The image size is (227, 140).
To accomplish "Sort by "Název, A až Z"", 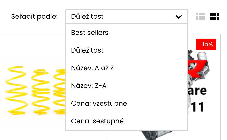I will point(92,68).
